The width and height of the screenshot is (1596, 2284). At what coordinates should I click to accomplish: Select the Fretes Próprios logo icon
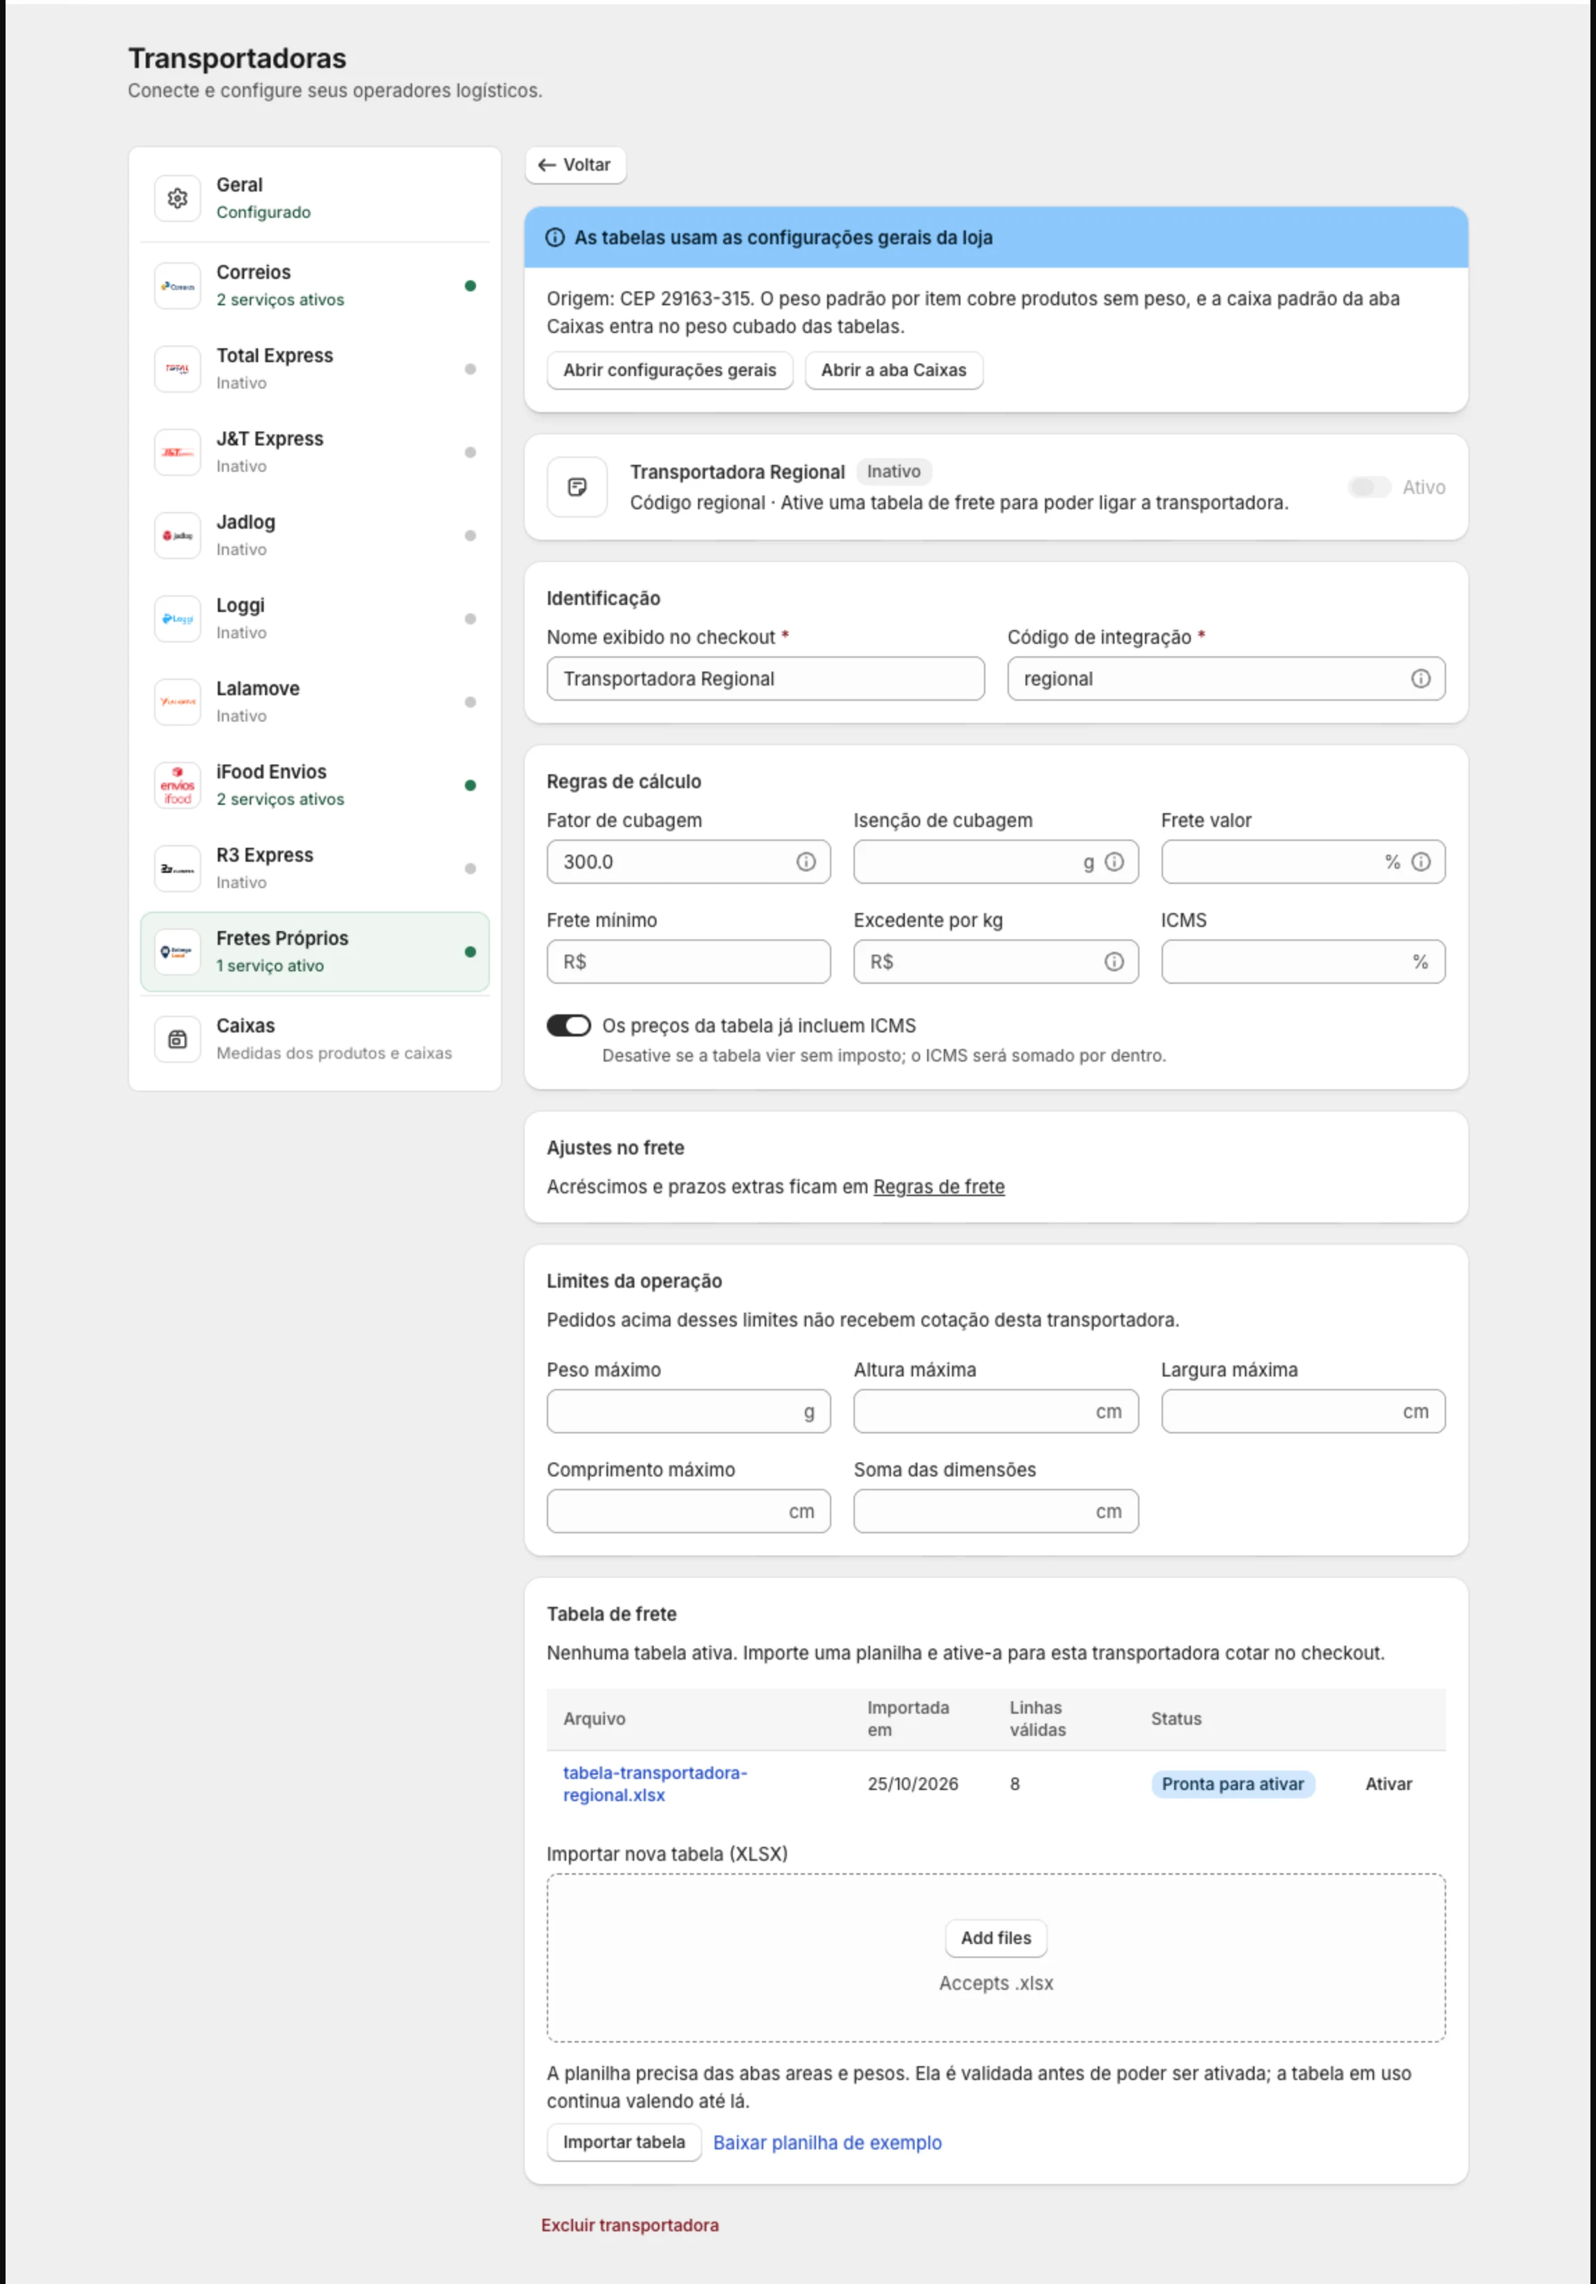(177, 952)
